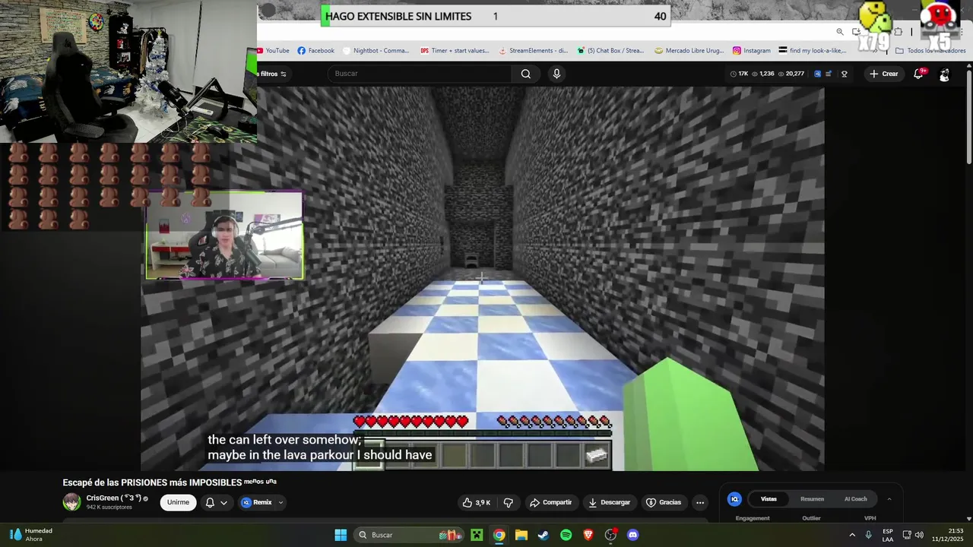Click the browser zoom magnifier icon
This screenshot has width=973, height=547.
click(x=839, y=32)
